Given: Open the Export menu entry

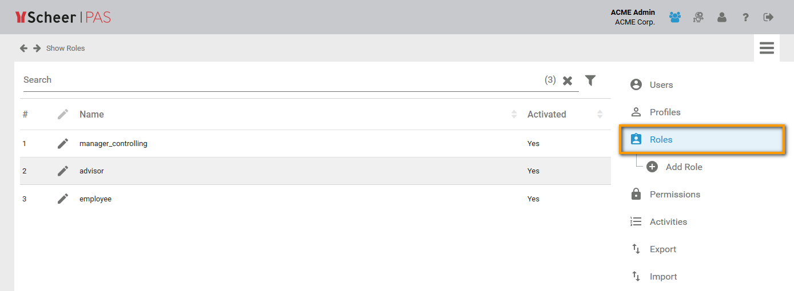Looking at the screenshot, I should 662,249.
